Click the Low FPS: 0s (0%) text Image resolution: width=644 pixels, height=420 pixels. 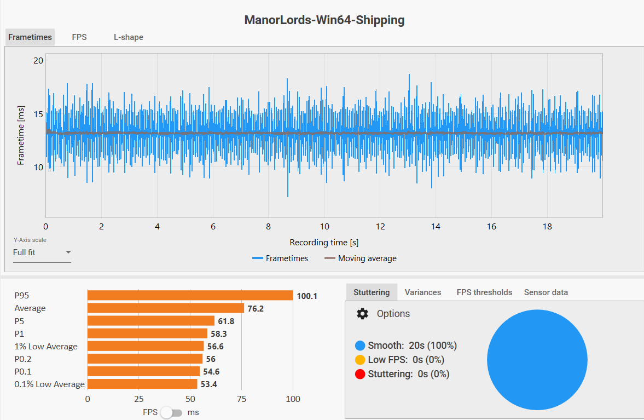click(x=406, y=360)
